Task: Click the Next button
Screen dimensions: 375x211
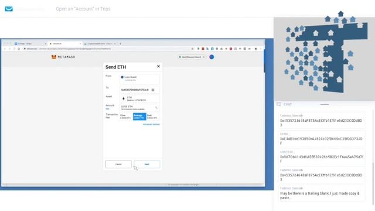Action: (147, 164)
